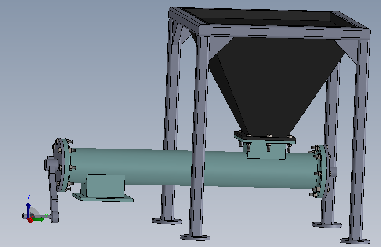Pick the front-right round foot plate
381x247 pixels.
click(x=355, y=241)
